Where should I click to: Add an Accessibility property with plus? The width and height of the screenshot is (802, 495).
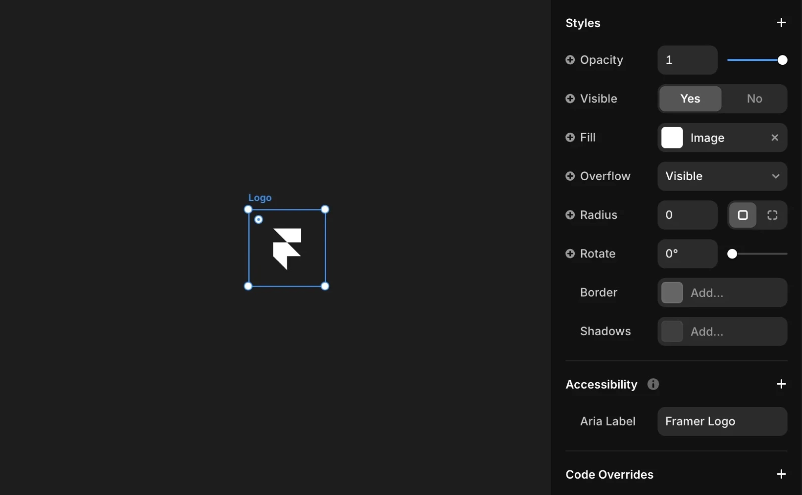coord(781,384)
